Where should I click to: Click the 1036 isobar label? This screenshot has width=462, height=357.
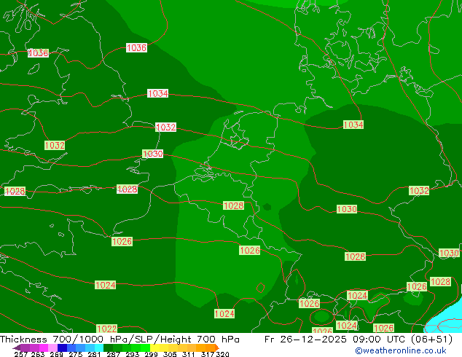(136, 47)
